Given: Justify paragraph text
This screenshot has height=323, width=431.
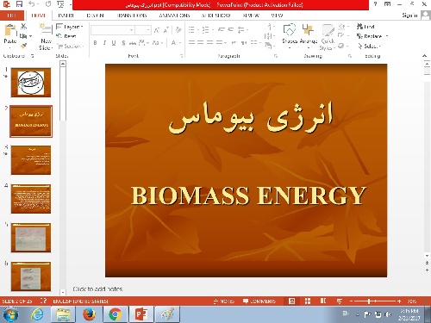Looking at the screenshot, I should click(221, 42).
